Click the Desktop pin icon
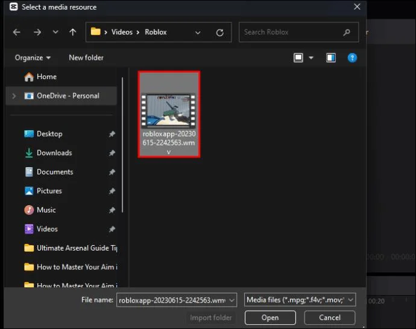The height and width of the screenshot is (329, 416). pyautogui.click(x=112, y=134)
